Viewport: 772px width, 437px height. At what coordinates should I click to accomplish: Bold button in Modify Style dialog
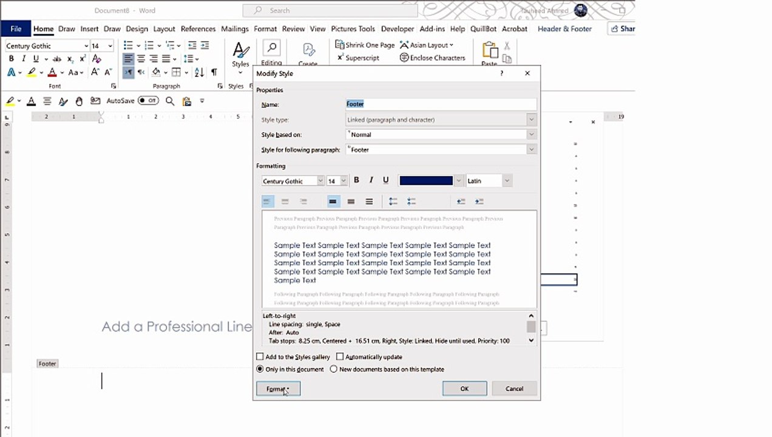tap(356, 180)
